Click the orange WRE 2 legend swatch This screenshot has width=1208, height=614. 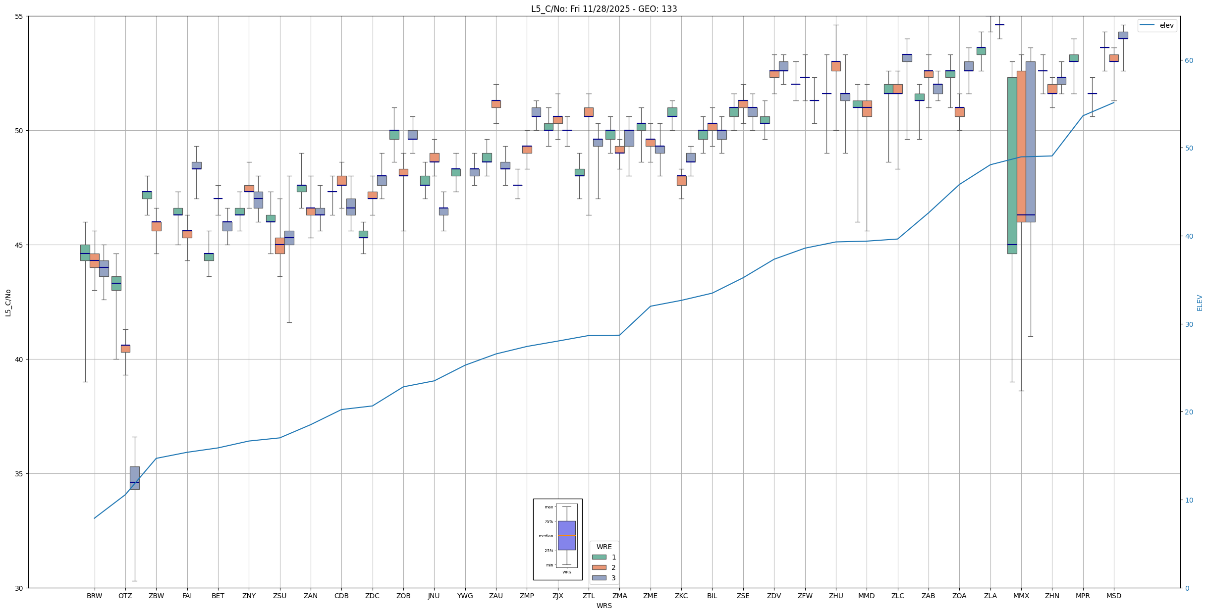click(x=599, y=567)
